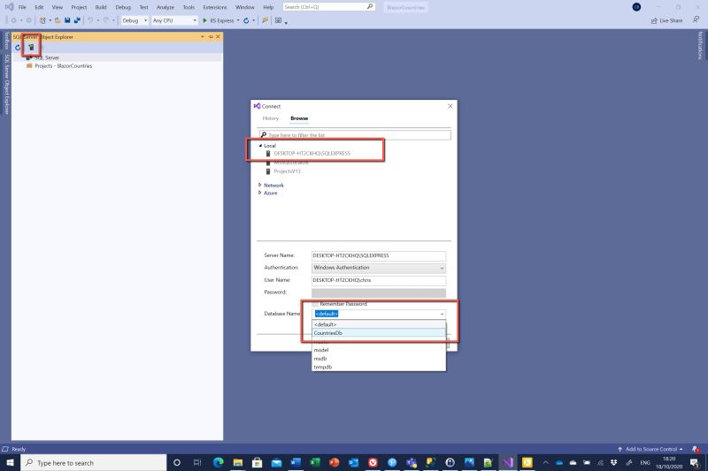
Task: Select CountriesDb in the database list
Action: [379, 333]
